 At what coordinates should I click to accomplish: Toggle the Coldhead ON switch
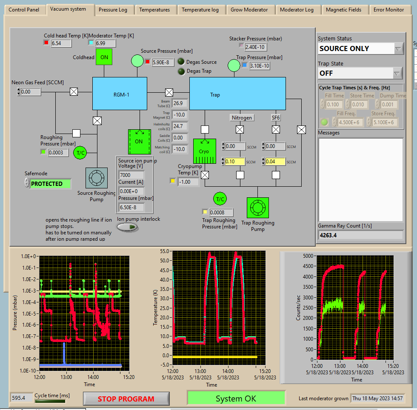click(x=103, y=57)
